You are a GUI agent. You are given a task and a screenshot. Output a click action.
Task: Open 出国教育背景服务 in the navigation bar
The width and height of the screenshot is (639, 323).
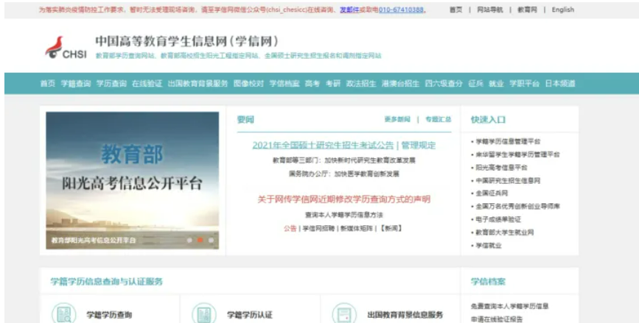point(198,83)
